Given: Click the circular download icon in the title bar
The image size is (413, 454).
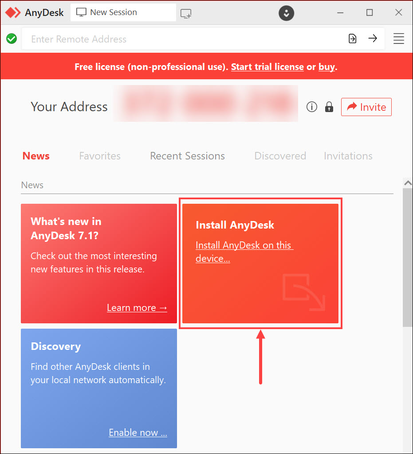Looking at the screenshot, I should [286, 13].
